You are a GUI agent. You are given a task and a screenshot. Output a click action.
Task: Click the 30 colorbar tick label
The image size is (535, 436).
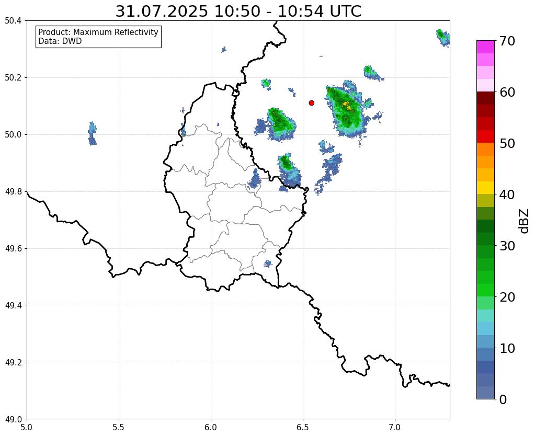coord(507,246)
